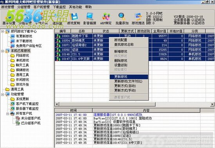Collapse the 功能管理 tree node

[x=2, y=94]
